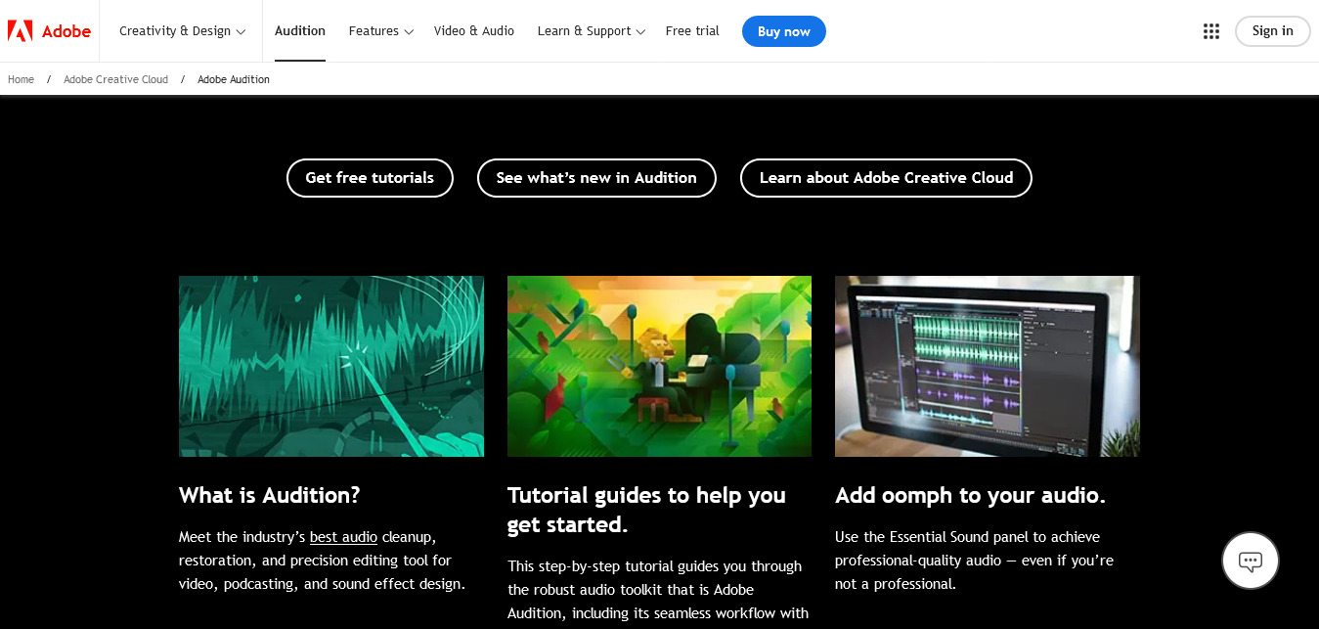Click 'Add oomph to your audio.' heading
1319x629 pixels.
pos(970,495)
